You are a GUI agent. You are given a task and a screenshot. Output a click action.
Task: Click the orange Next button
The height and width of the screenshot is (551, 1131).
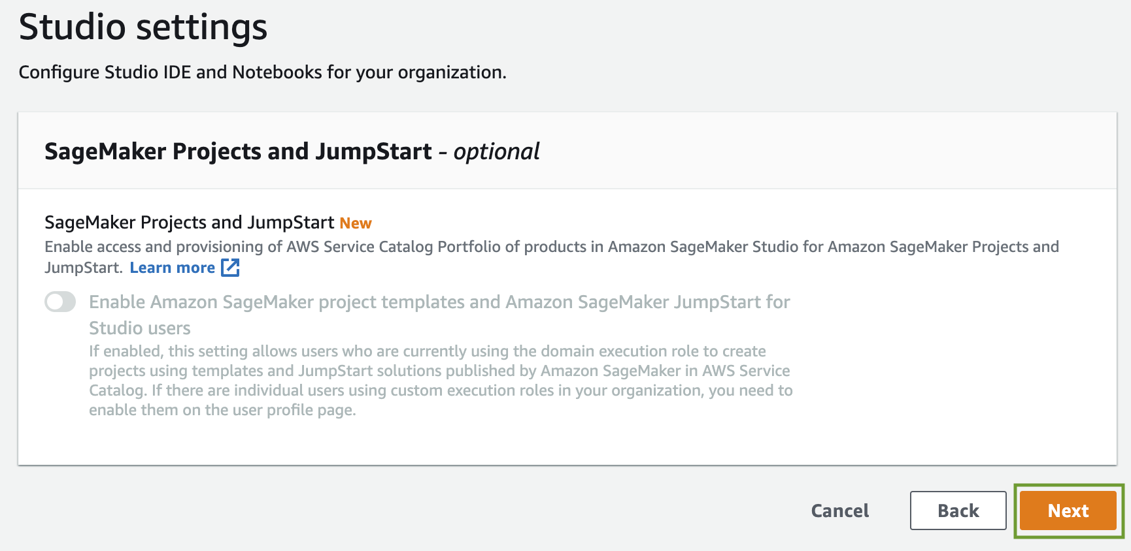1068,511
